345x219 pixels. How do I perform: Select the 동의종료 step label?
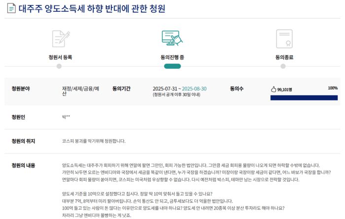click(x=284, y=57)
